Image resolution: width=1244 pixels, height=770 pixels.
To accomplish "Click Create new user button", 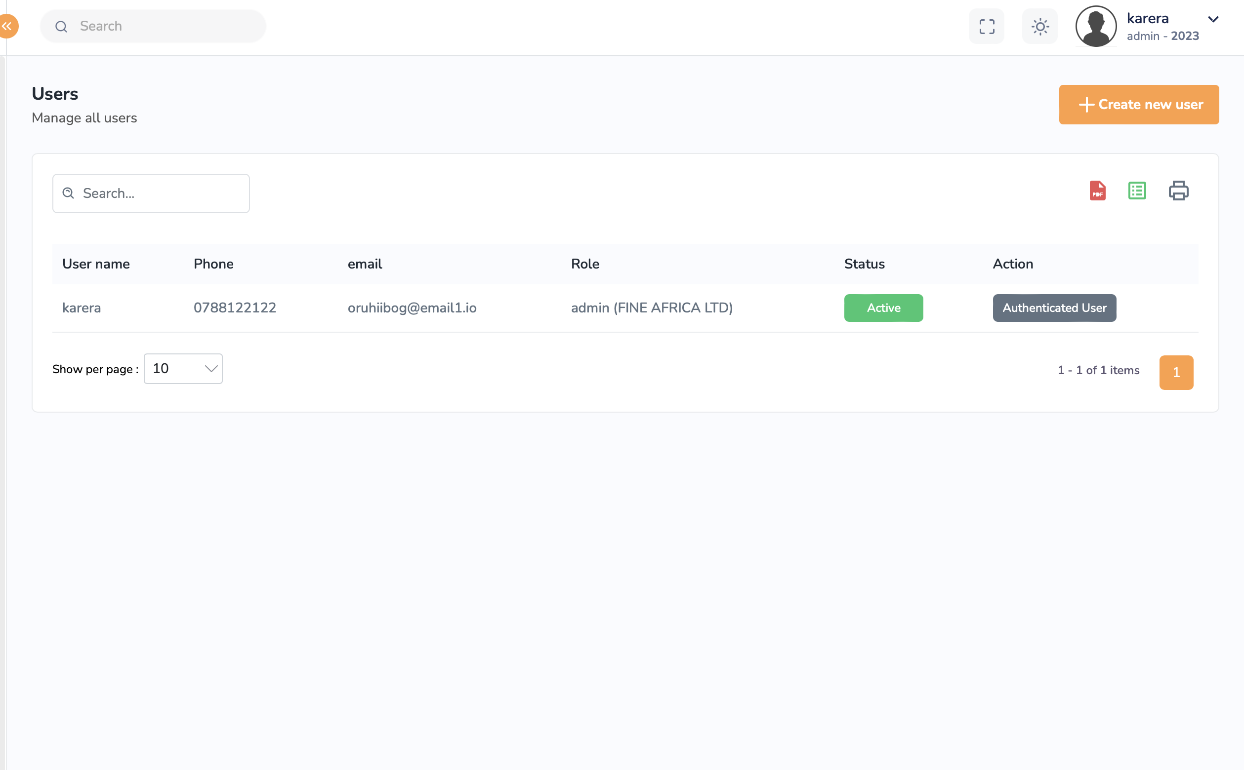I will click(x=1138, y=105).
